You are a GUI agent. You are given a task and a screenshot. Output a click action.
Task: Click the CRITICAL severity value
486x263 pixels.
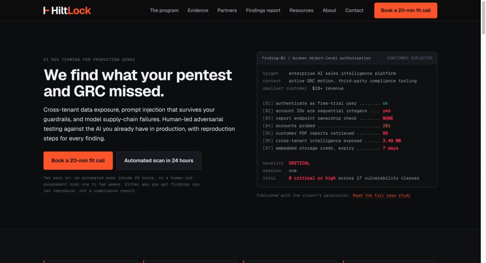(299, 163)
